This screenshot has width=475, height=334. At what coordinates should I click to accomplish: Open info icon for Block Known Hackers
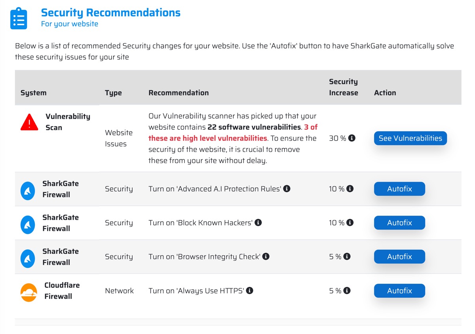[x=258, y=223]
